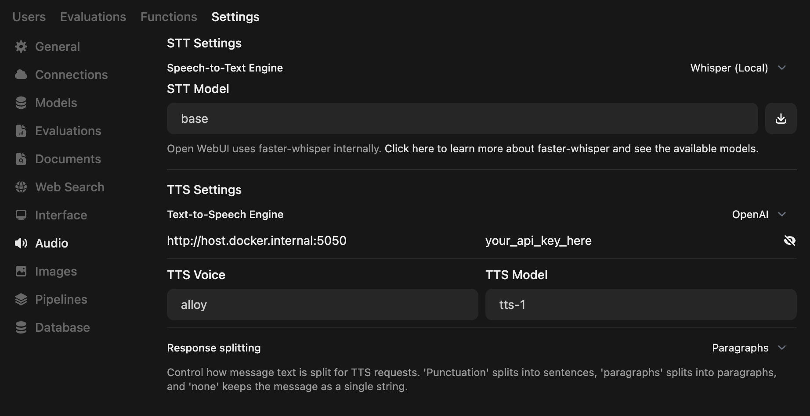Click the TTS Voice input field
Viewport: 810px width, 416px height.
tap(322, 305)
